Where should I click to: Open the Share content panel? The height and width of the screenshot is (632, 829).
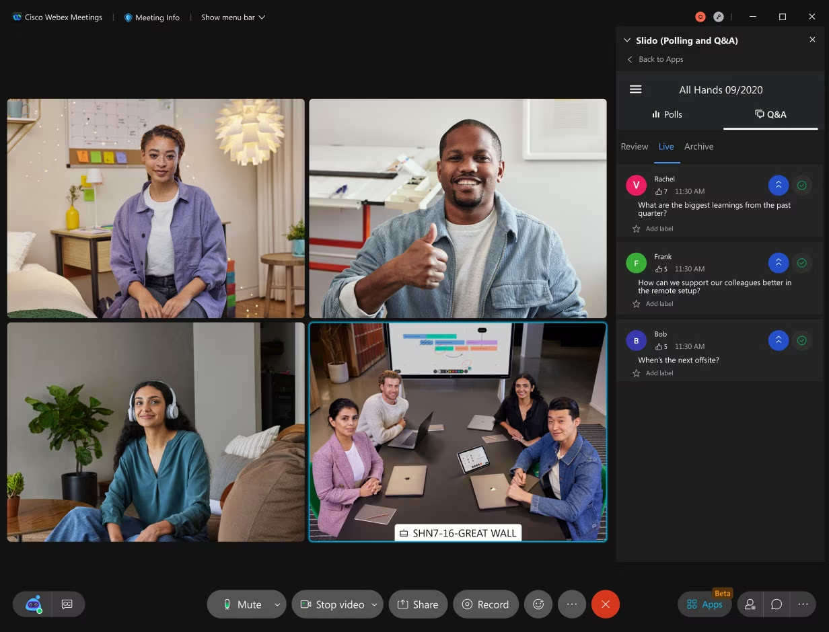[417, 604]
